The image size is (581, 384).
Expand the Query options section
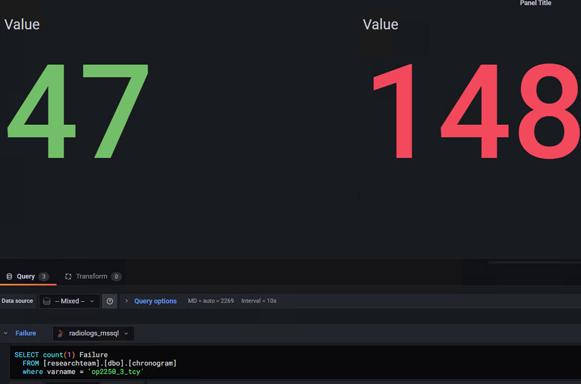click(x=155, y=301)
